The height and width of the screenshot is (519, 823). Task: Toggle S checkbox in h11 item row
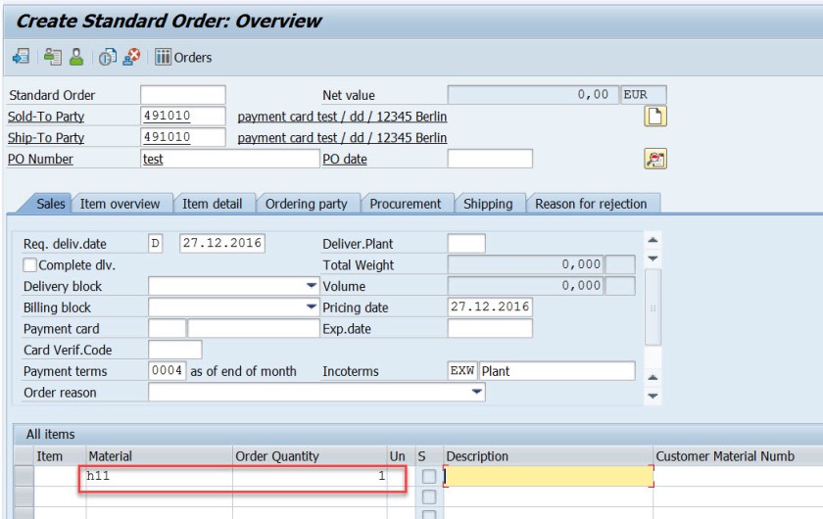click(x=429, y=476)
